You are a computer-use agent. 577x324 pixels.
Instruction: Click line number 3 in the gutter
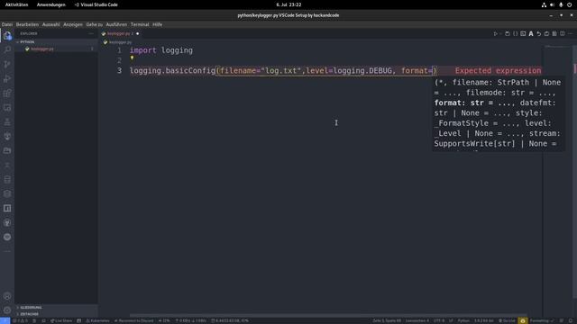click(119, 70)
